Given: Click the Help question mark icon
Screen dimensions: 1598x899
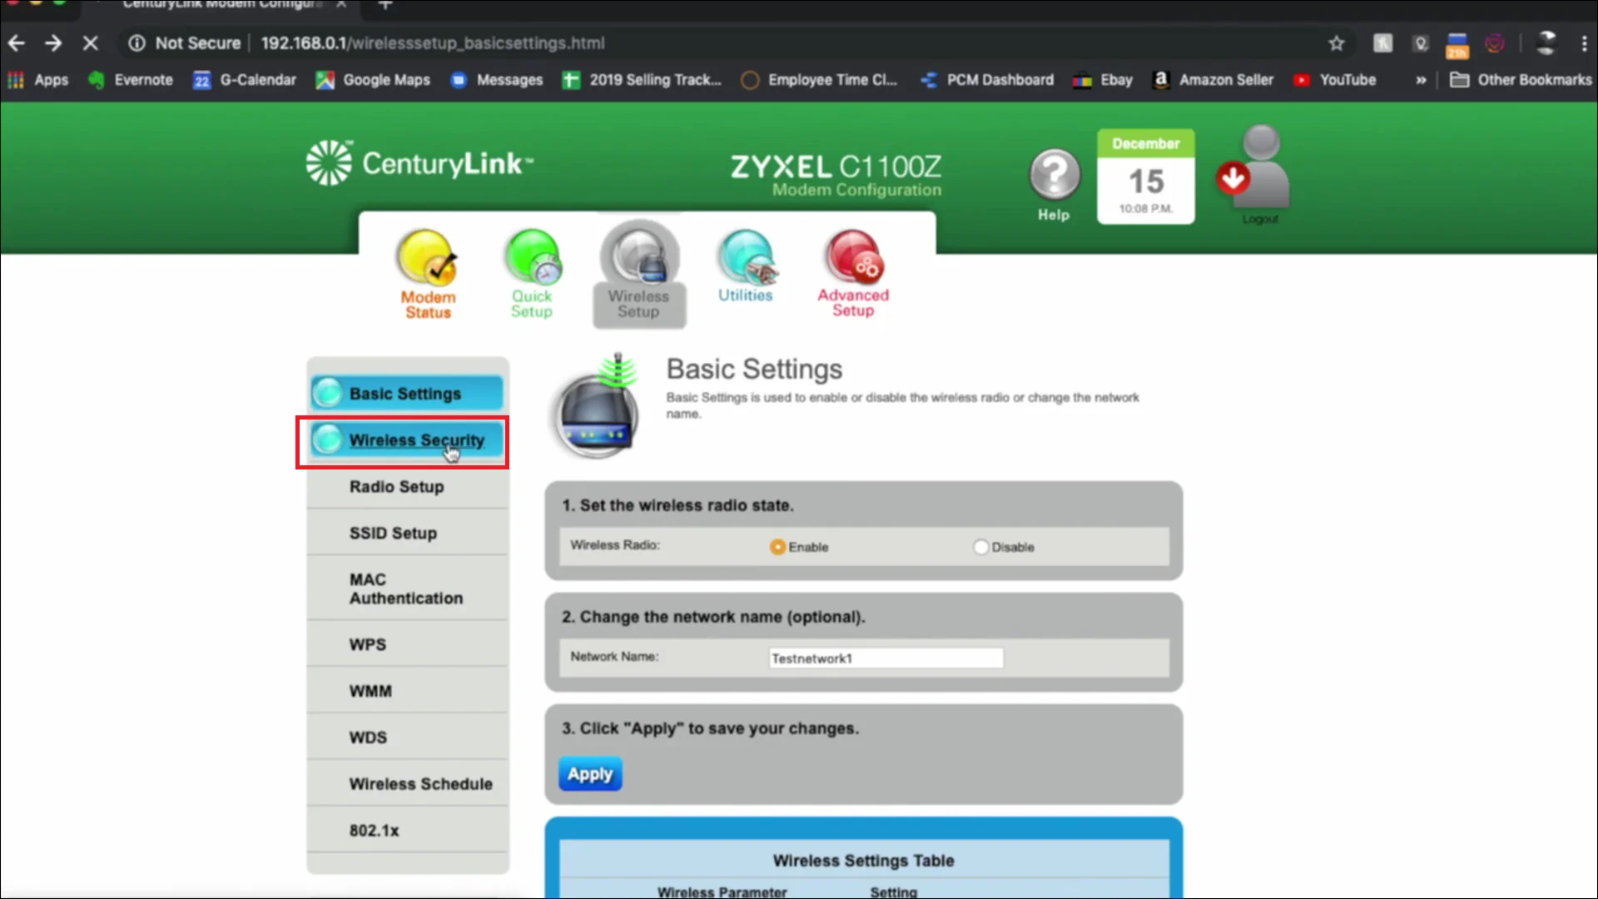Looking at the screenshot, I should (x=1054, y=175).
